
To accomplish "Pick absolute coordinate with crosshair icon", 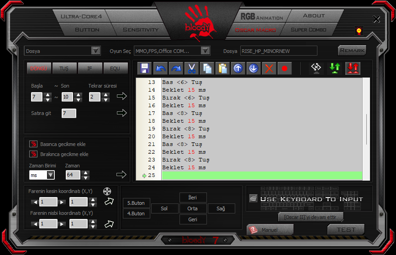I will [x=107, y=191].
